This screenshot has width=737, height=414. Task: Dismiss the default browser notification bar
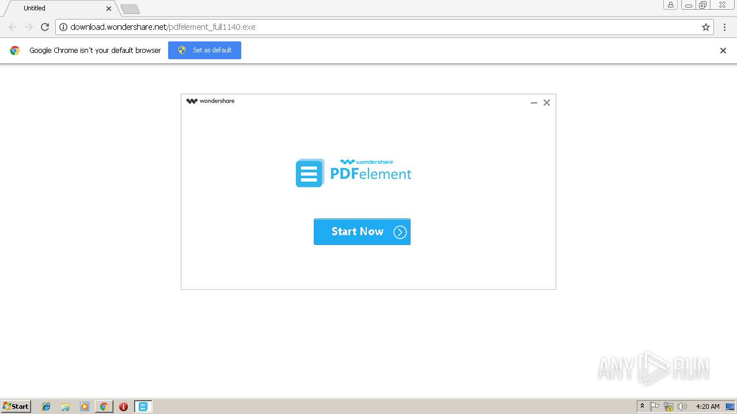(x=723, y=51)
